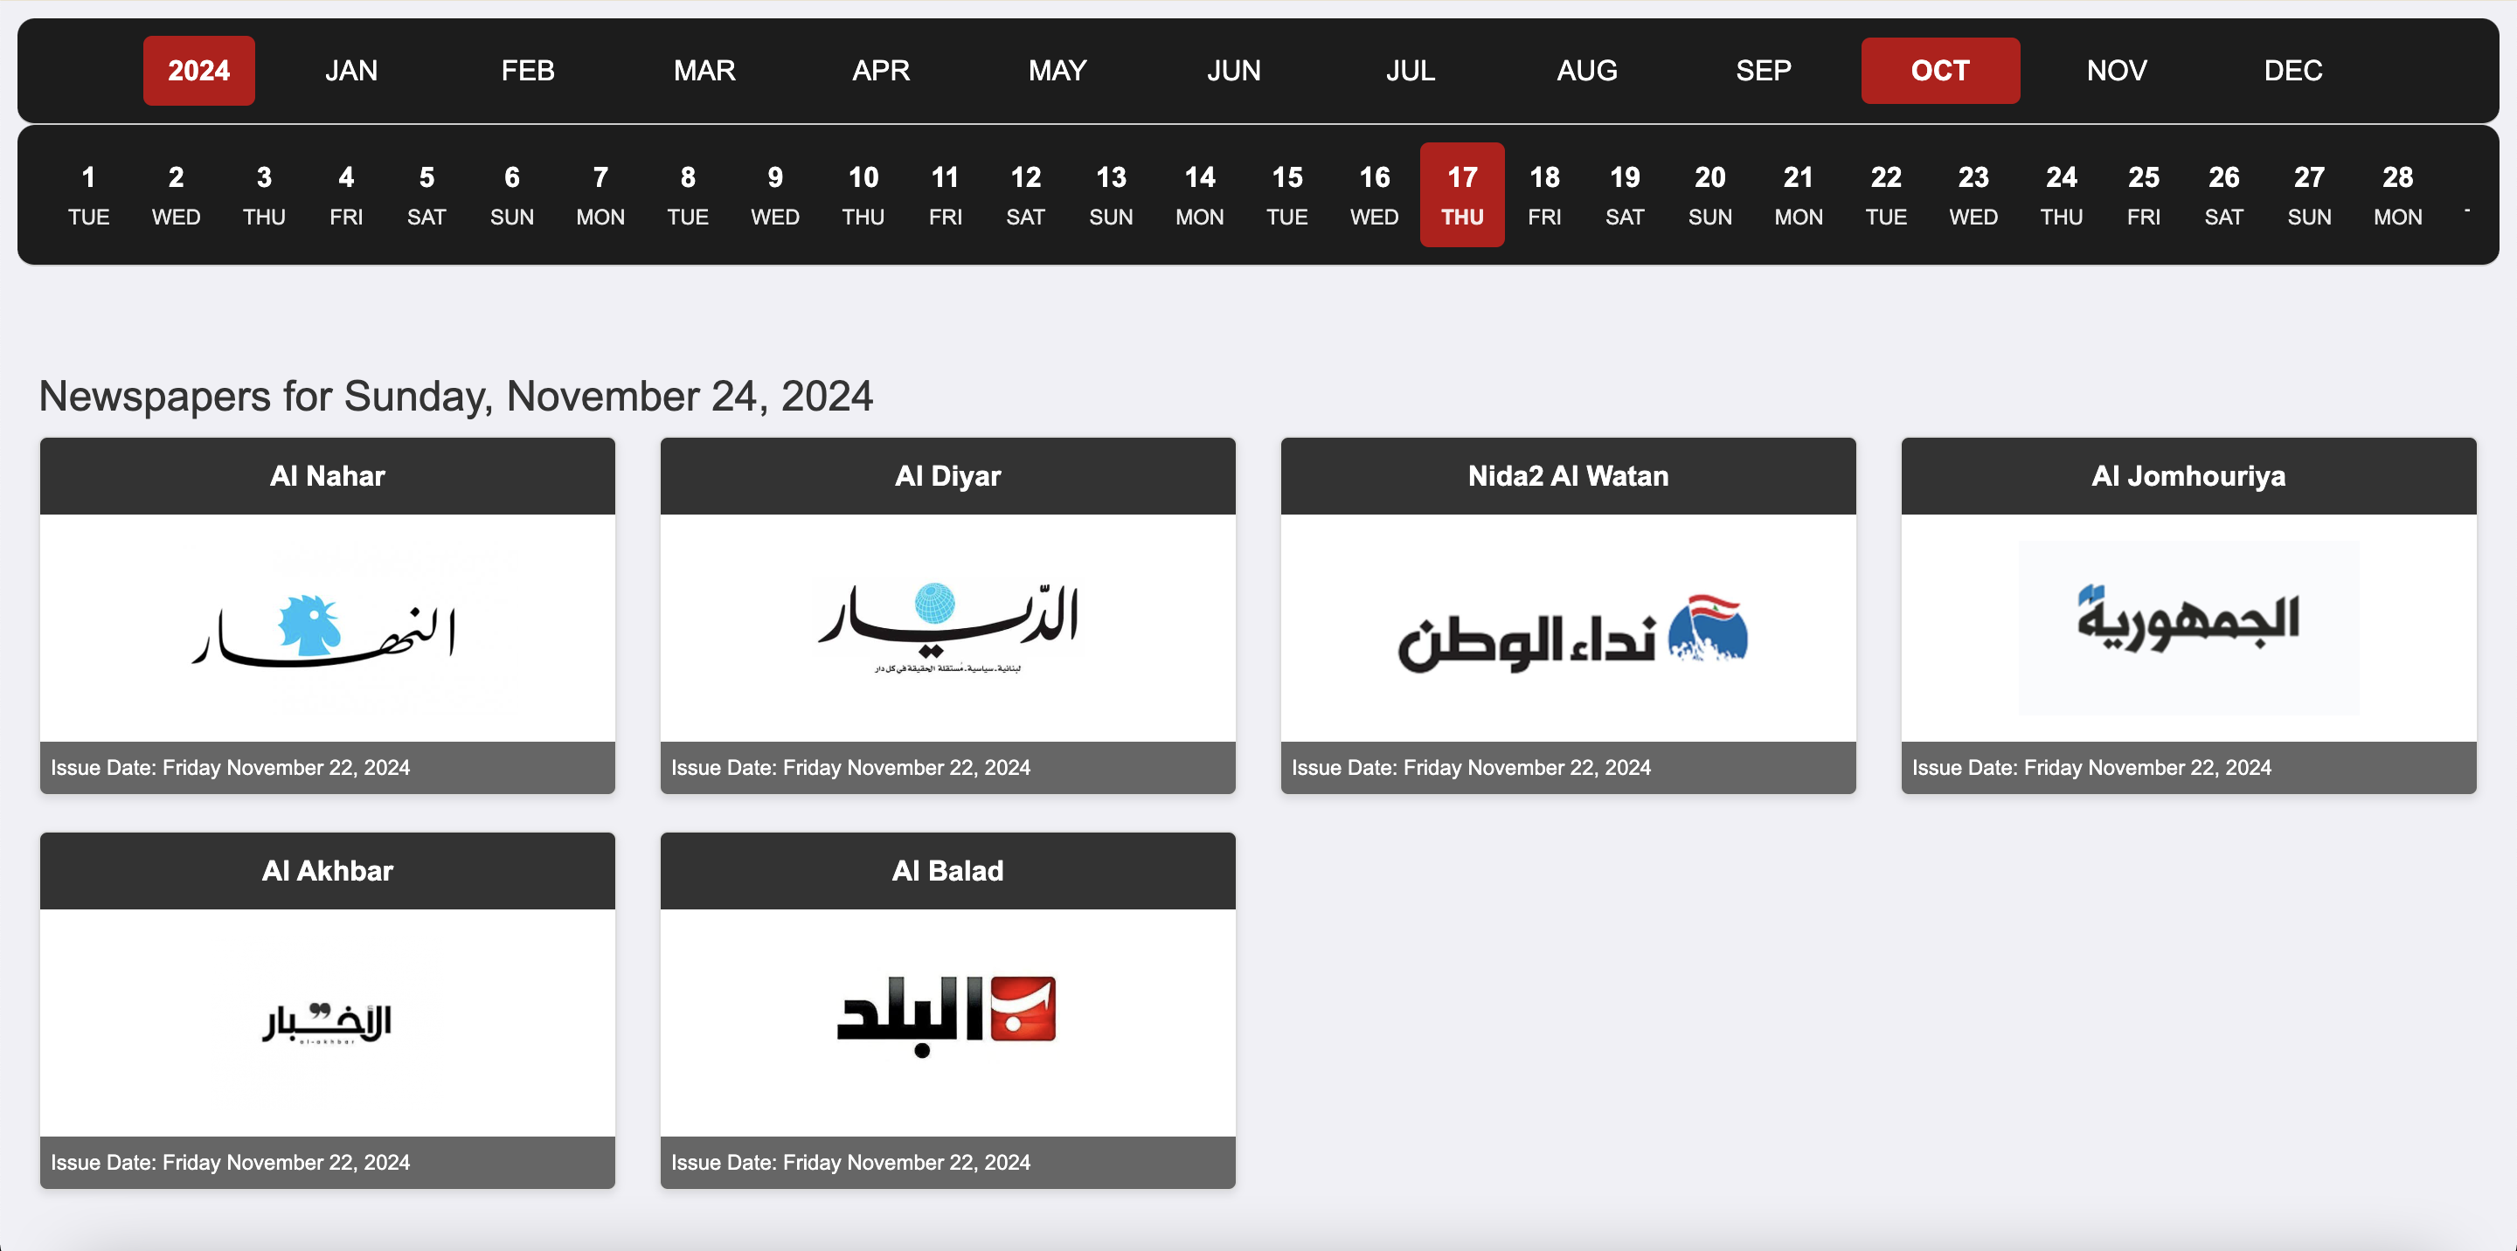Switch to the NOV month tab
This screenshot has width=2517, height=1251.
coord(2117,70)
